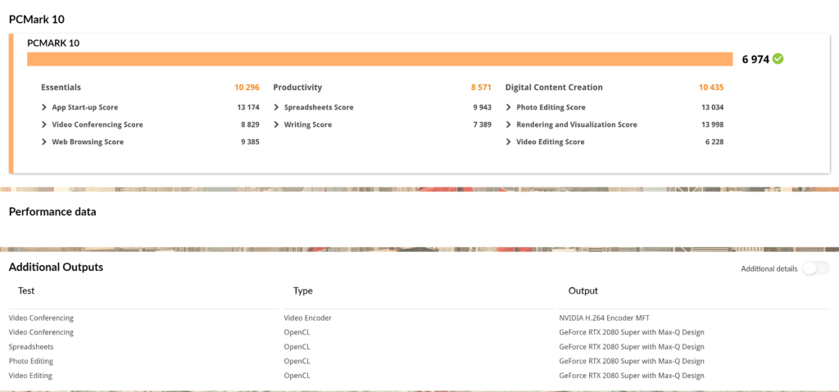
Task: Click Digital Content Creation score 10 435
Action: click(x=711, y=88)
